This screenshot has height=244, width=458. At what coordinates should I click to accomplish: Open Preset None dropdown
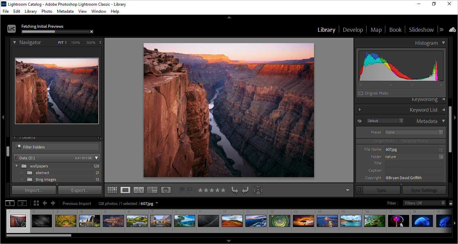[414, 132]
